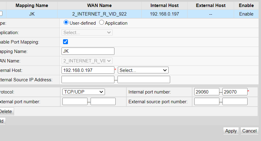Tick the checkbox in the JK row
The width and height of the screenshot is (261, 141).
[x=1, y=13]
